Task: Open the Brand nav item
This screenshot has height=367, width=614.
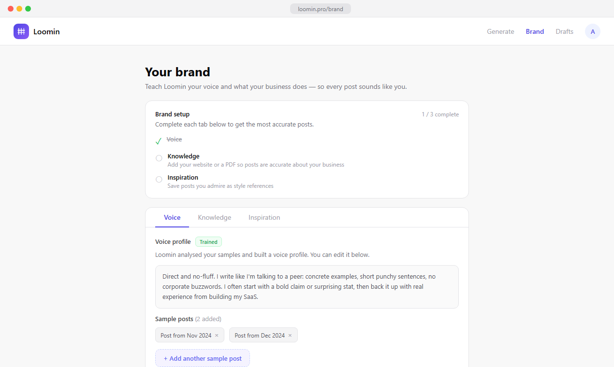Action: [535, 31]
